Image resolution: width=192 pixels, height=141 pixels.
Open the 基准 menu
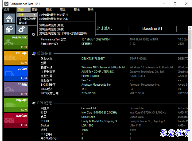(77, 10)
